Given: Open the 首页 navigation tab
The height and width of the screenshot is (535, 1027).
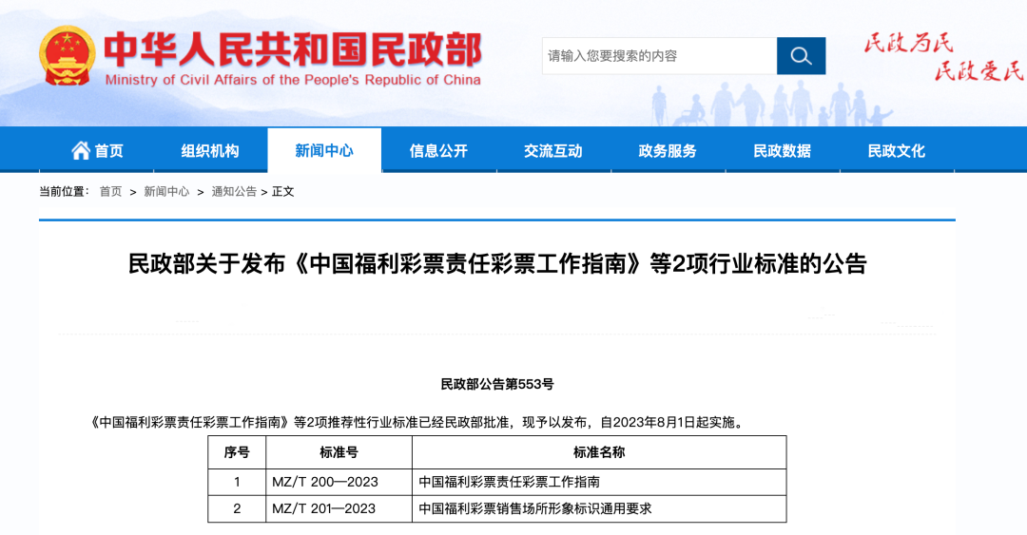Looking at the screenshot, I should coord(97,150).
